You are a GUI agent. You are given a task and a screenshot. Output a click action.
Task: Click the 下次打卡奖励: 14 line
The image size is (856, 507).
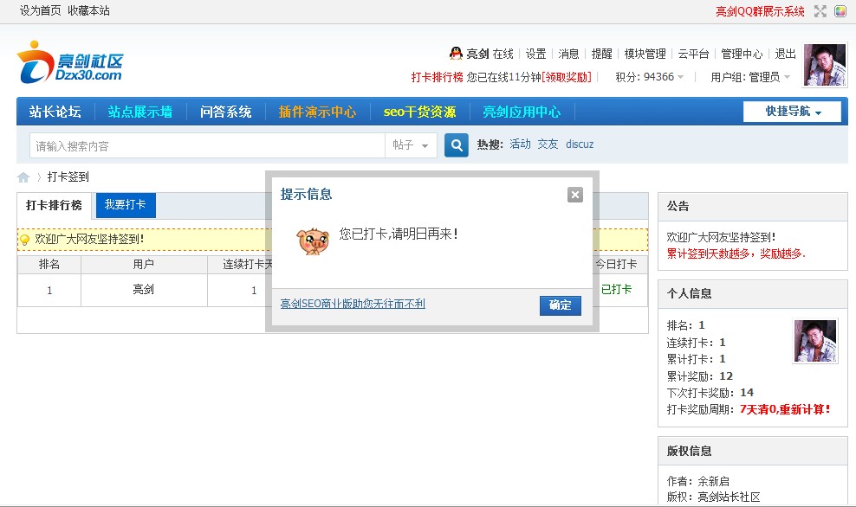click(x=710, y=393)
